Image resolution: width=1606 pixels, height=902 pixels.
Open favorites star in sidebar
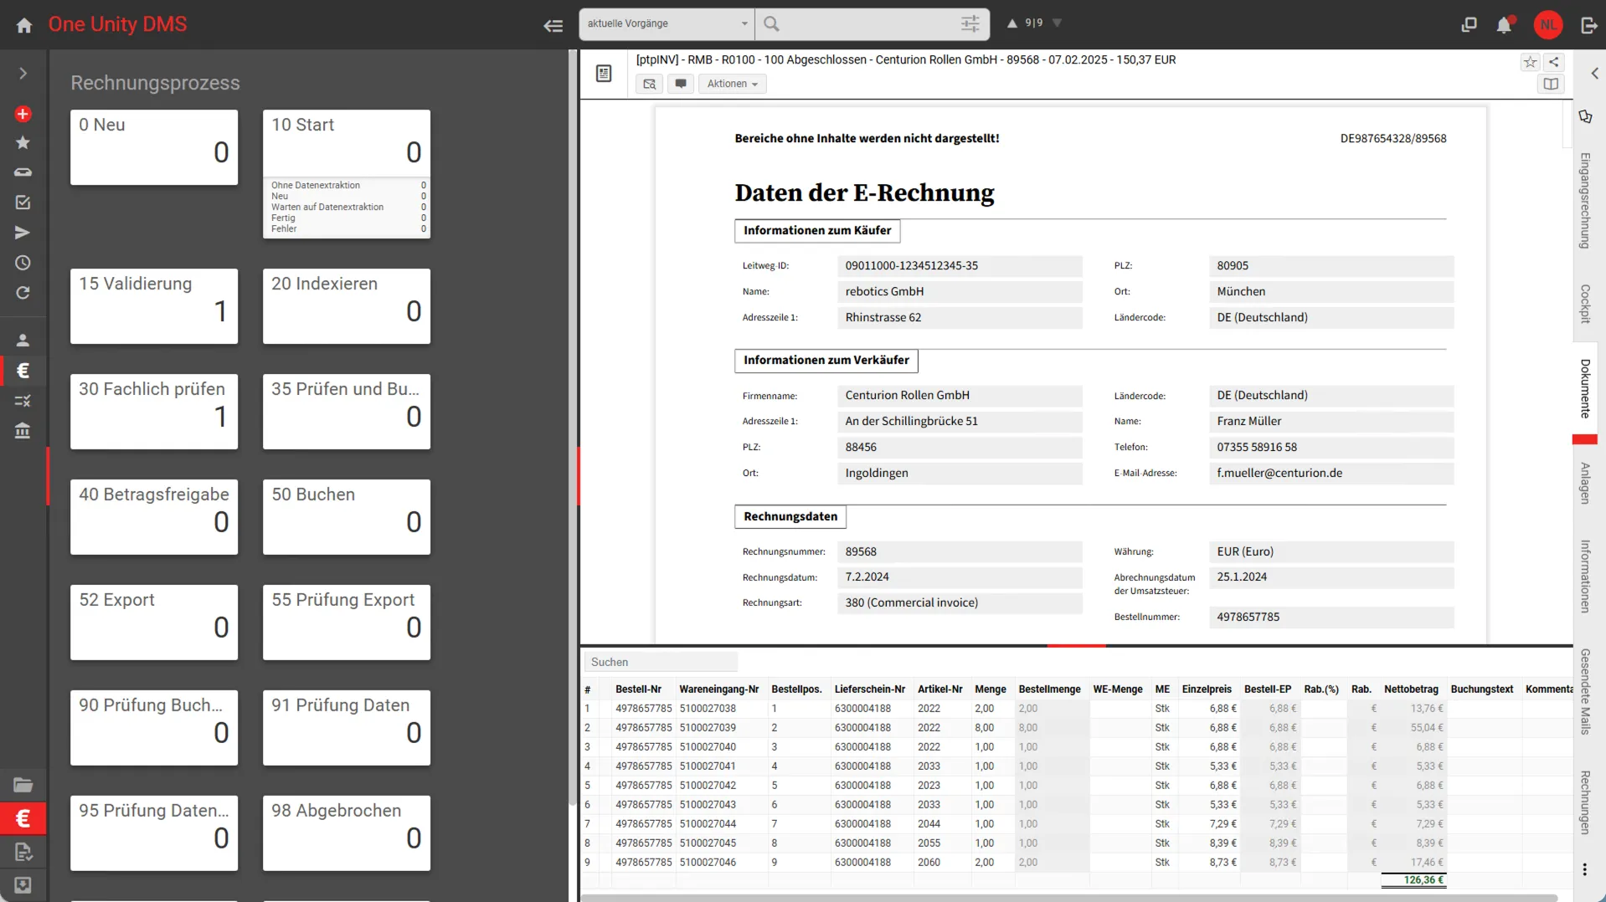[23, 143]
